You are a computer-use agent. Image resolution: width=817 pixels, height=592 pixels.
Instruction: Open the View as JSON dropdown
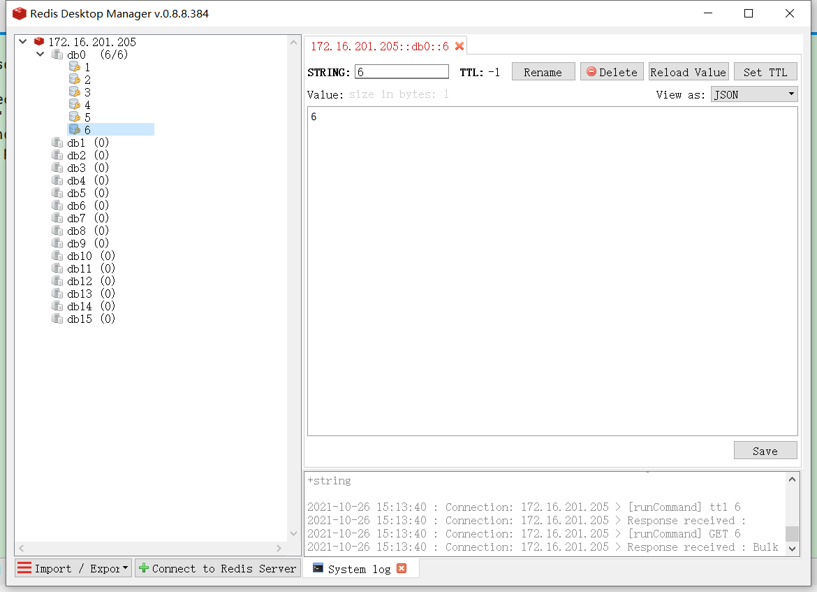pyautogui.click(x=754, y=94)
